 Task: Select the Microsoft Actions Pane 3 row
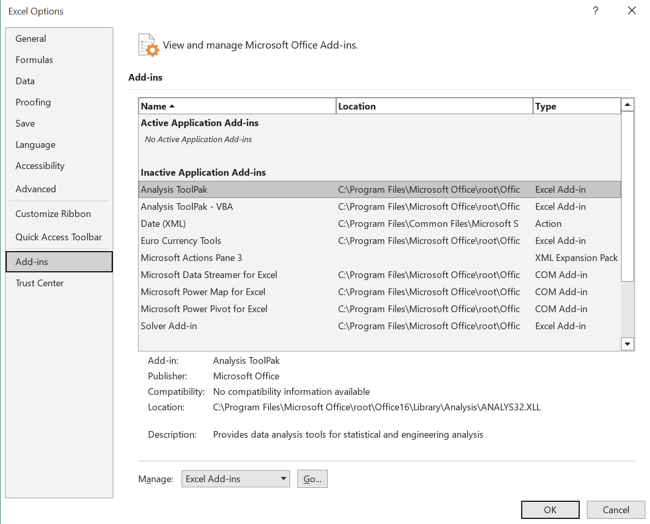380,258
